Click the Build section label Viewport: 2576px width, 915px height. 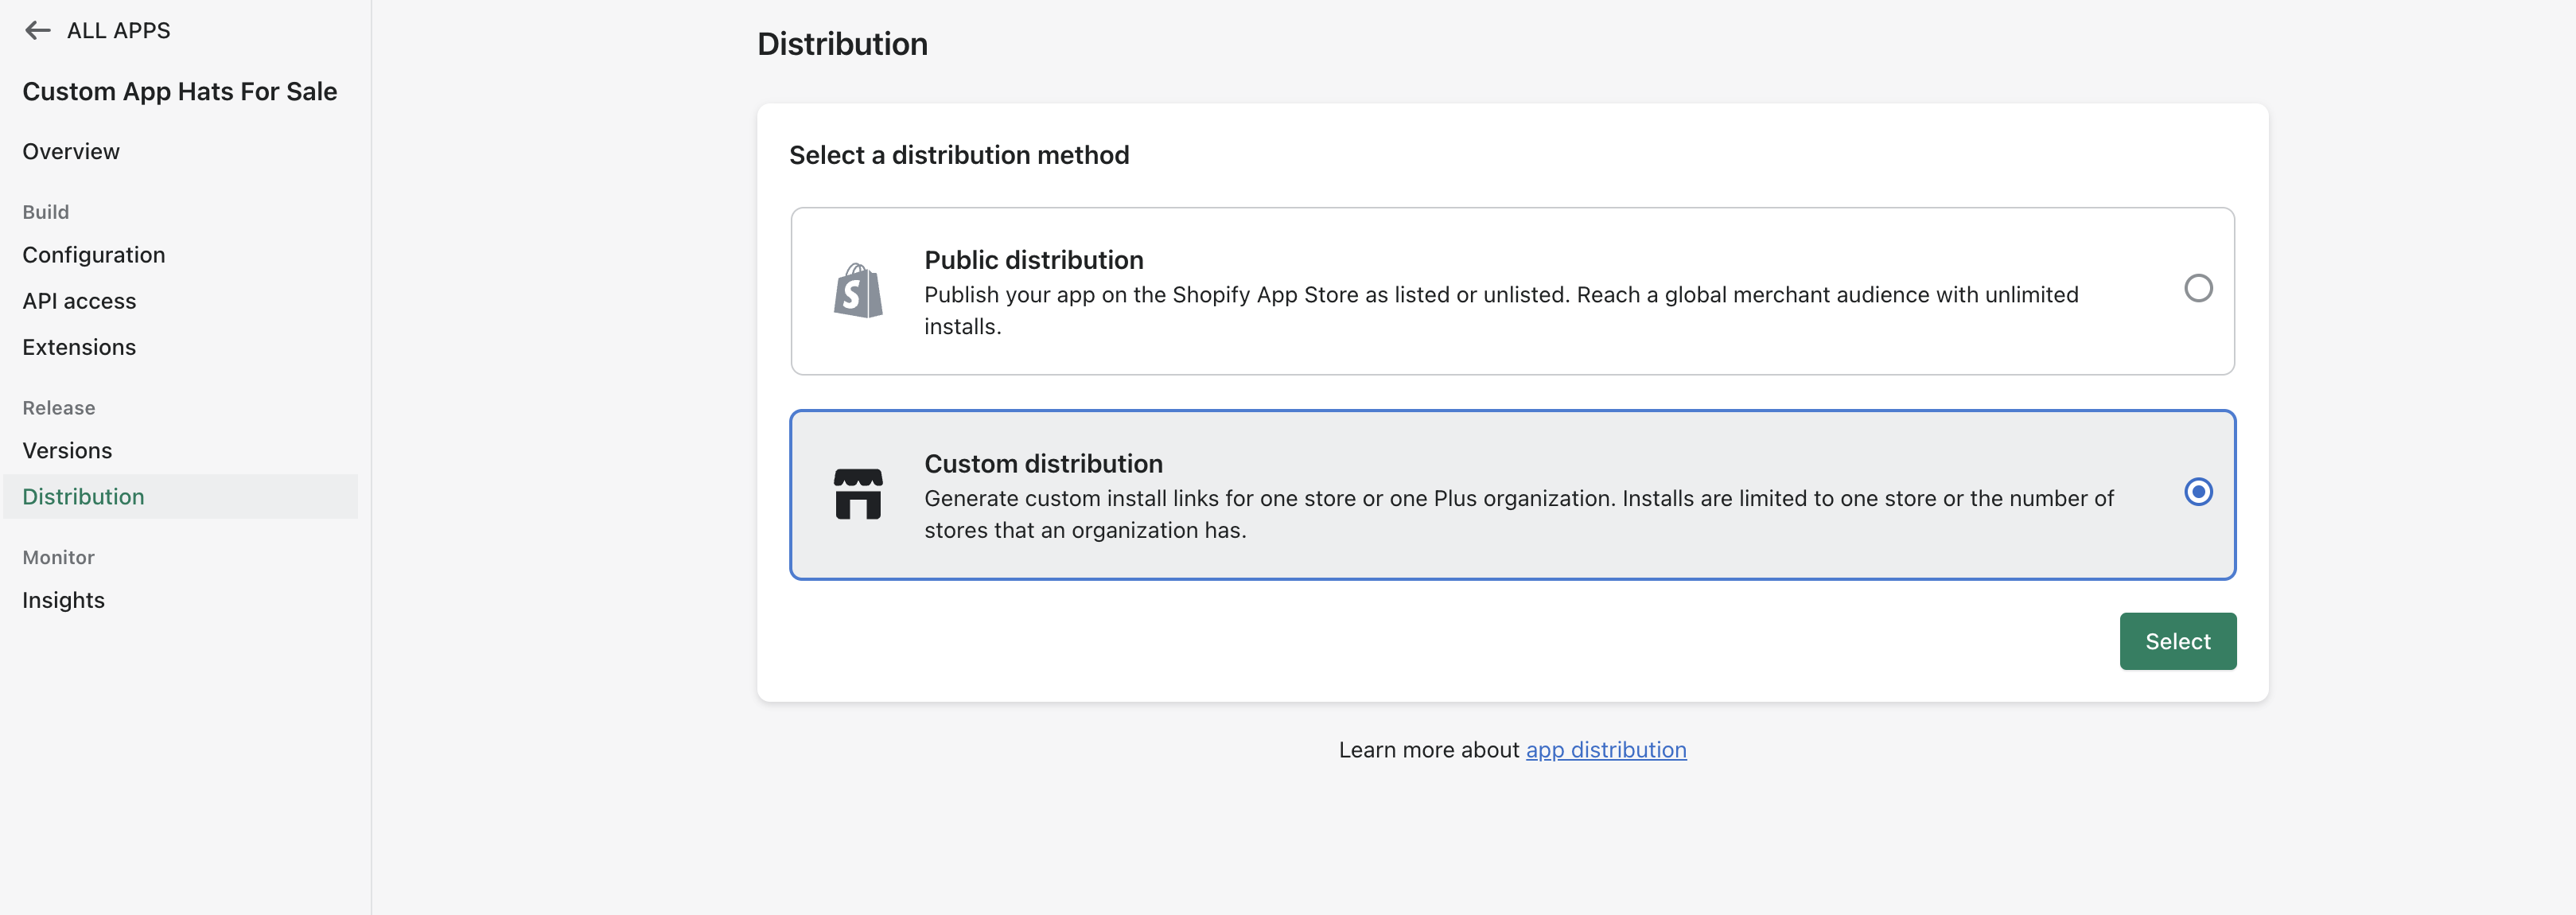(46, 212)
